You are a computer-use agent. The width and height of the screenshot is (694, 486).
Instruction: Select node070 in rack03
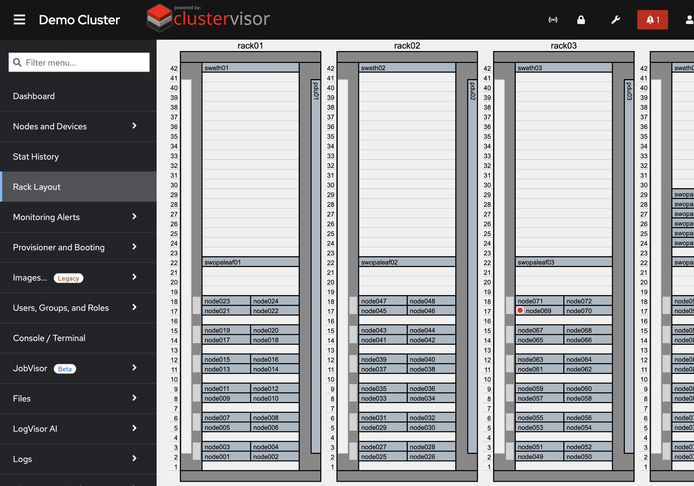pyautogui.click(x=588, y=311)
